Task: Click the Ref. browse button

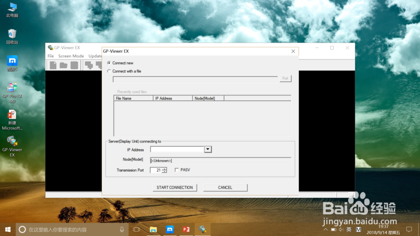Action: click(x=286, y=78)
